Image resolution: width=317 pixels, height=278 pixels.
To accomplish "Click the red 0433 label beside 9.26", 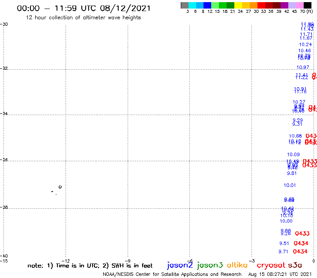I will click(302, 234).
